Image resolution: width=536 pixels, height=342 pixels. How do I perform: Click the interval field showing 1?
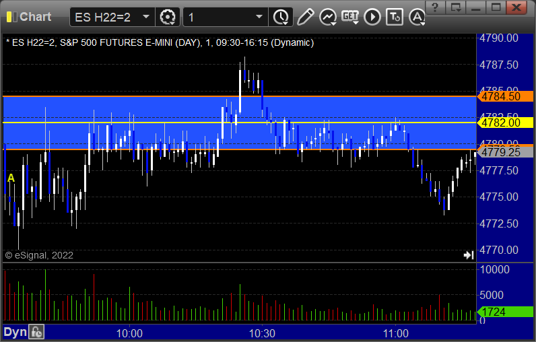coord(225,17)
